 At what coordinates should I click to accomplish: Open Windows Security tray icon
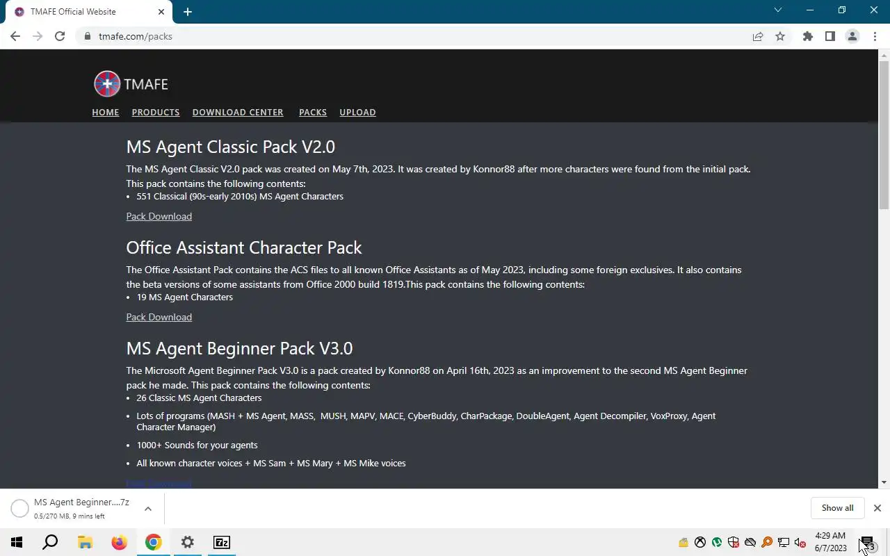(x=734, y=542)
